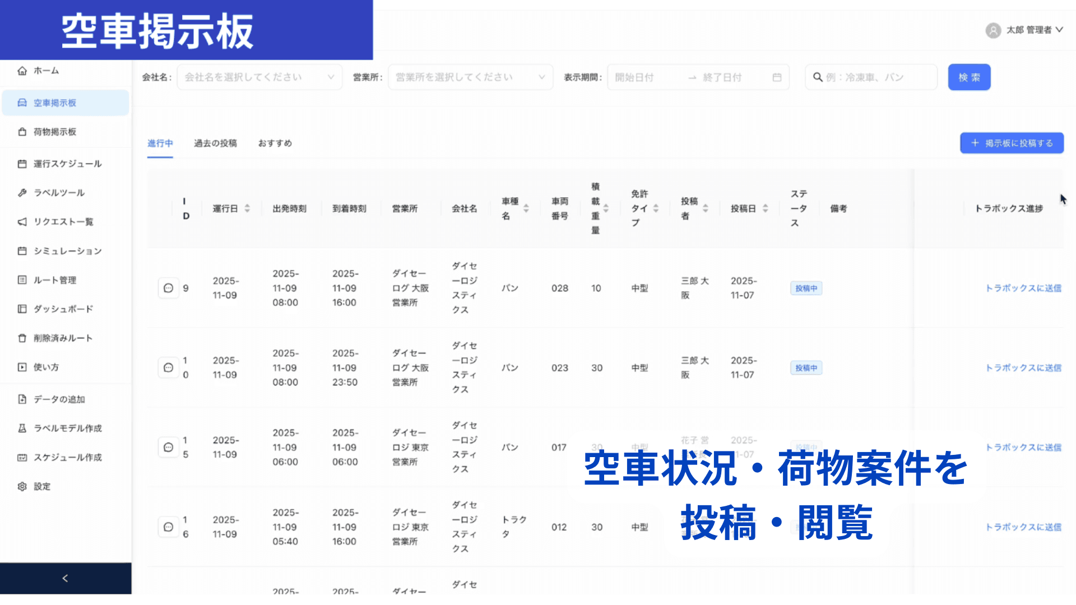Viewport: 1076px width, 605px height.
Task: Click vehicle number 012 cell
Action: 559,527
